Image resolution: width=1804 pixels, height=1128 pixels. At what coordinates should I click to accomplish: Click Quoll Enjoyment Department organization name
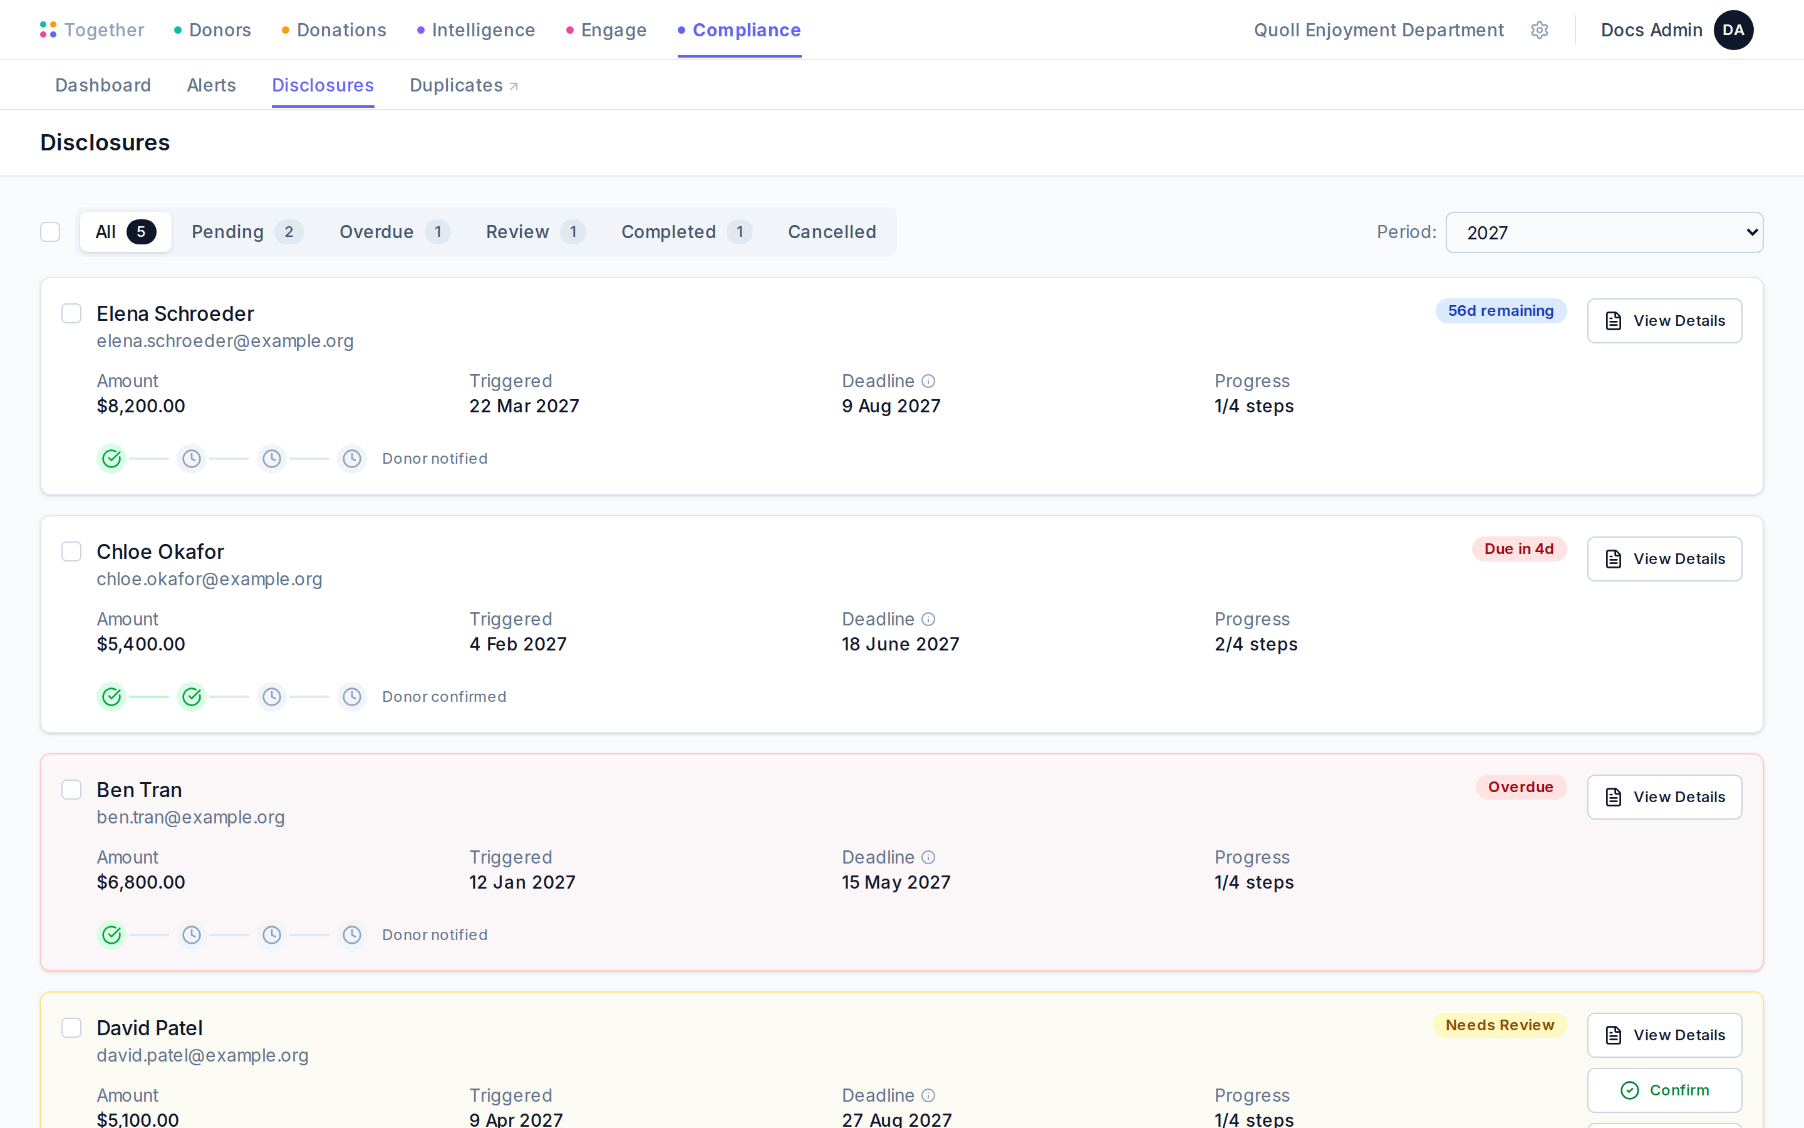[x=1378, y=30]
